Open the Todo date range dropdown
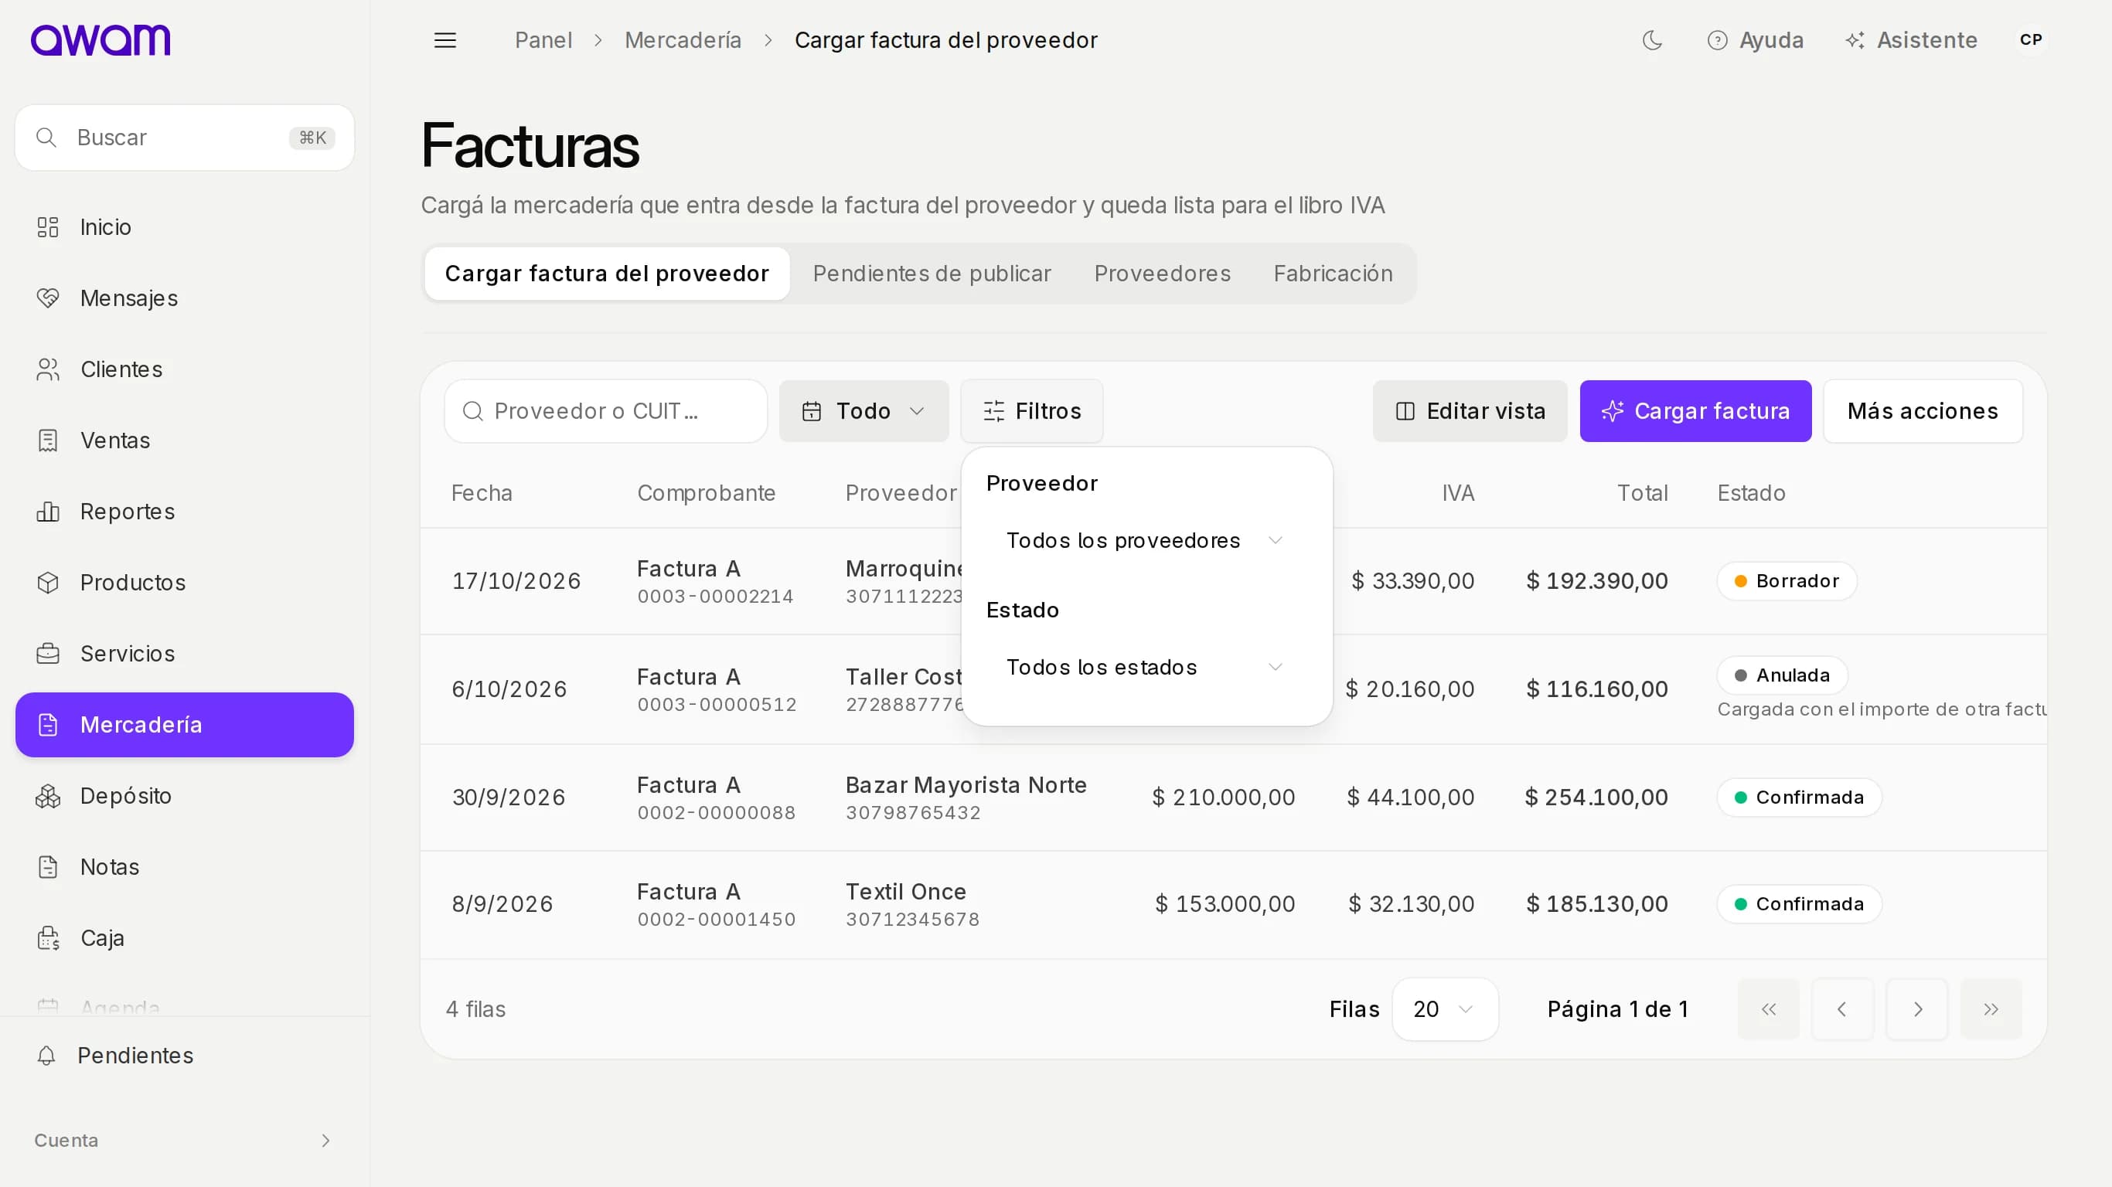This screenshot has width=2112, height=1187. [x=864, y=410]
